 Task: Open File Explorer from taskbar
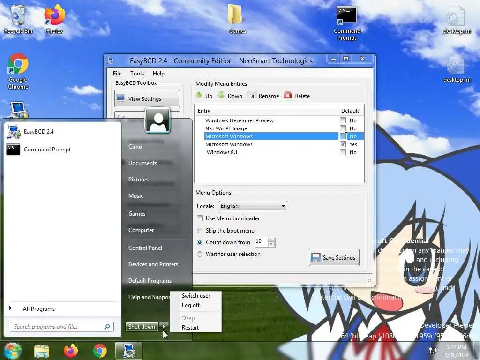[42, 351]
